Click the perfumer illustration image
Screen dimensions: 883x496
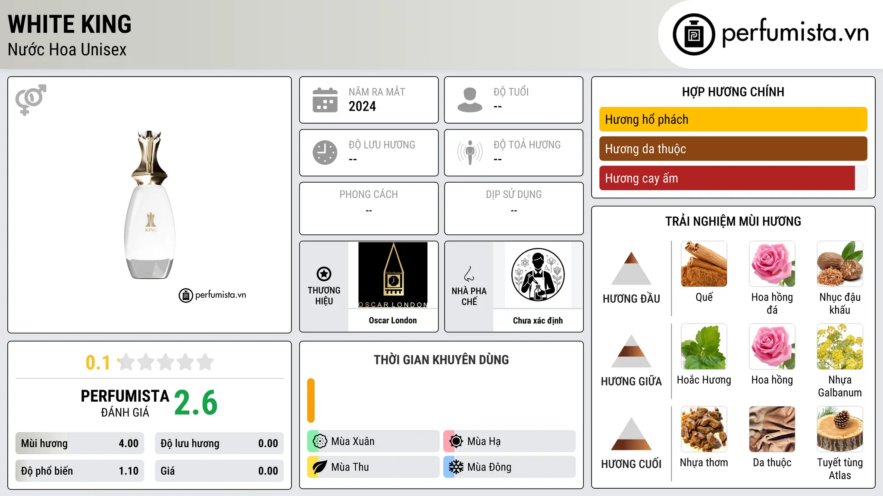538,275
